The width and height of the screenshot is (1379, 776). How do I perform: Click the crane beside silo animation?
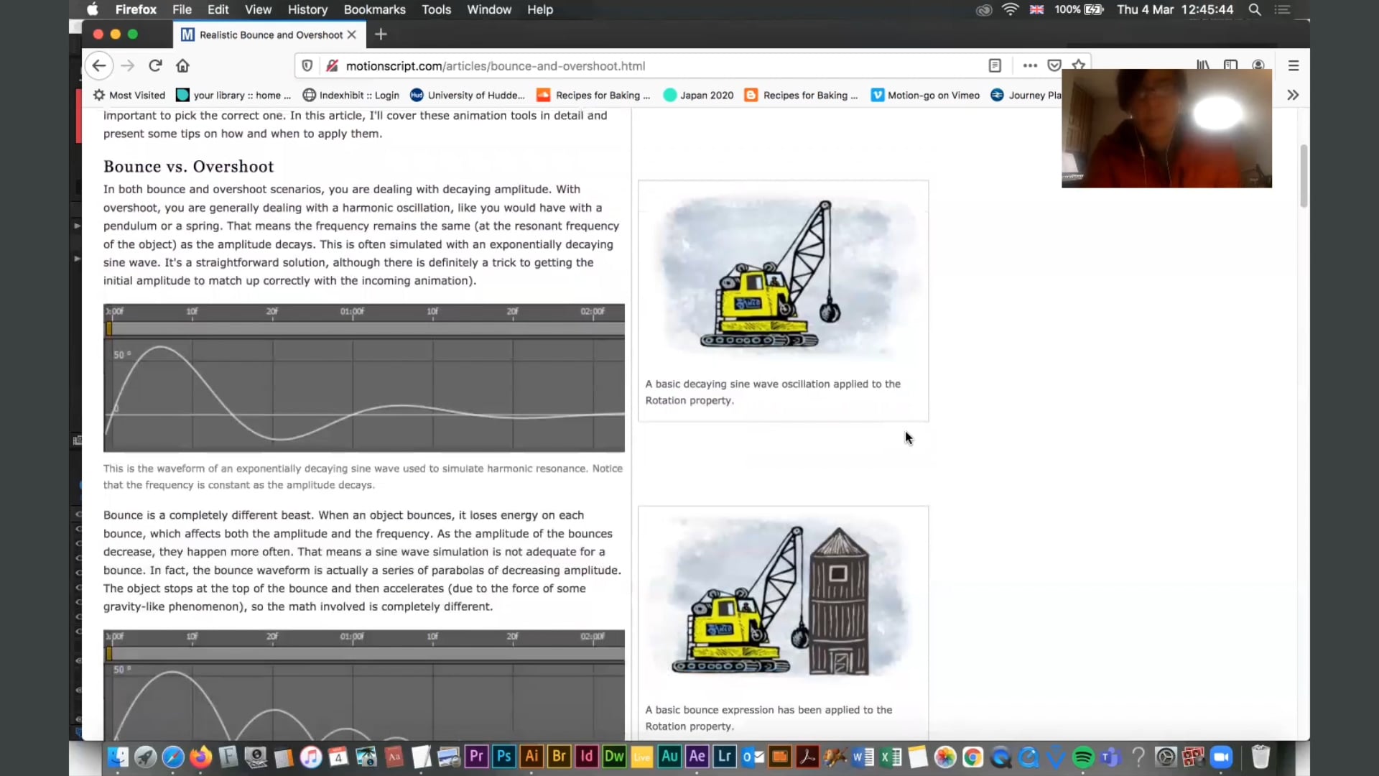pyautogui.click(x=784, y=602)
